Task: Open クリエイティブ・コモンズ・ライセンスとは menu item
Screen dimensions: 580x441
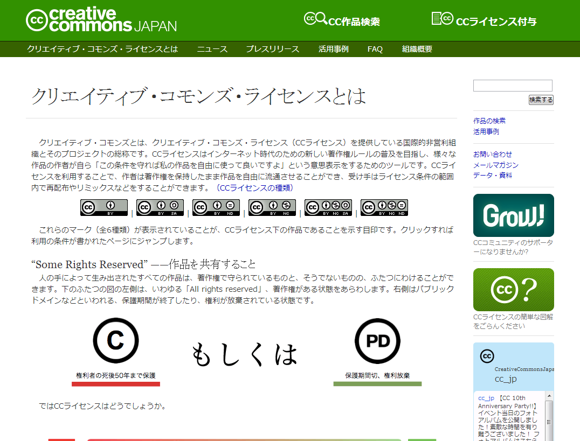Action: [102, 49]
